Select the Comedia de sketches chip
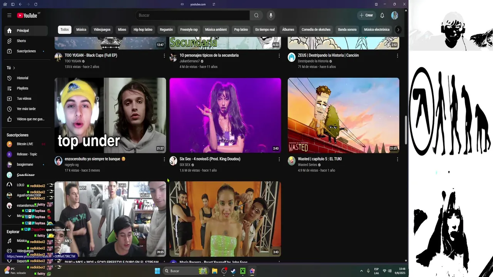 [x=316, y=30]
